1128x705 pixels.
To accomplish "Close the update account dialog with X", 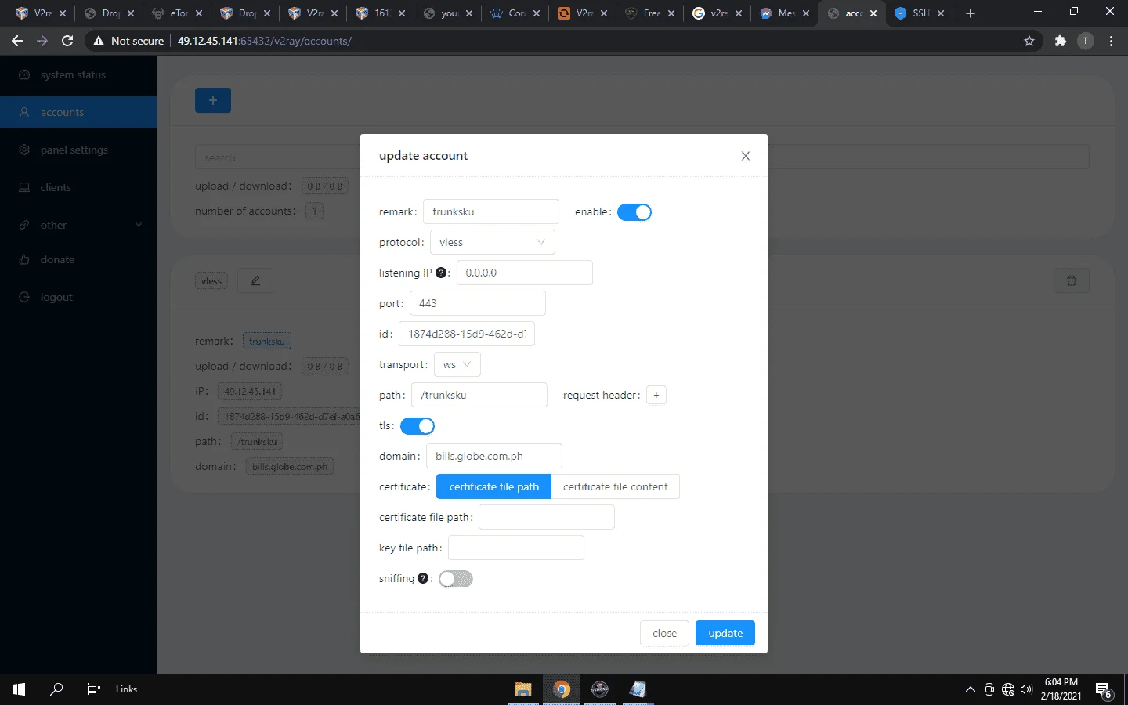I will pyautogui.click(x=746, y=156).
